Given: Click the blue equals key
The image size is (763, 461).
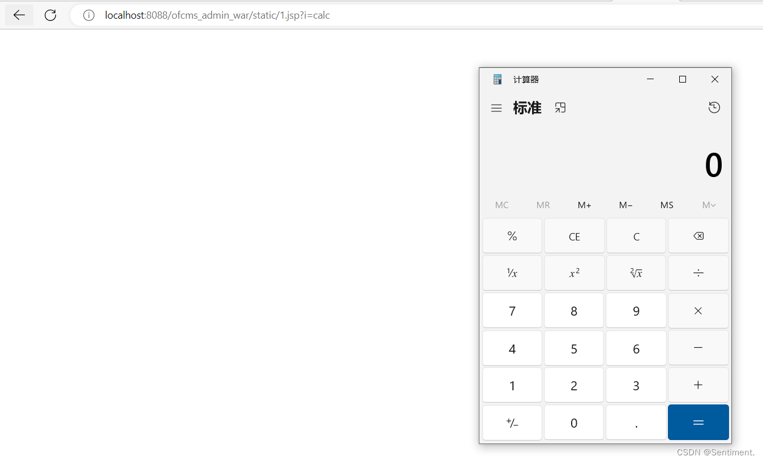Looking at the screenshot, I should [x=698, y=423].
